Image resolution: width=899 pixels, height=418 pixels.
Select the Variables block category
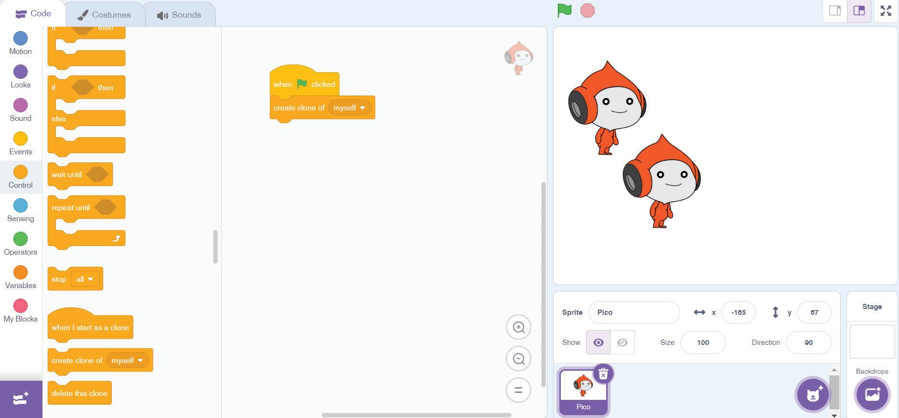pyautogui.click(x=21, y=278)
